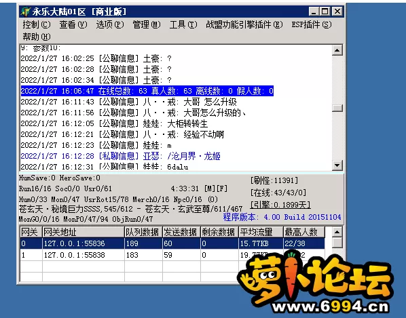Click 程序版本: 4.00 Build 20151104 text
Screen dimensions: 406x318
(x=282, y=217)
